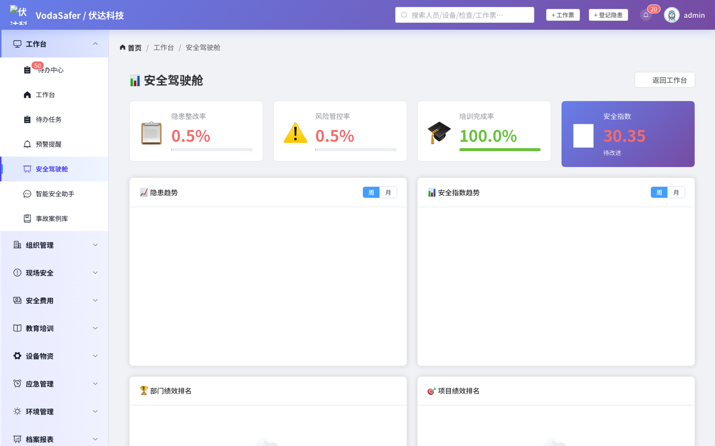Screen dimensions: 715x446
Task: Open 事故案例库 menu item
Action: point(54,219)
